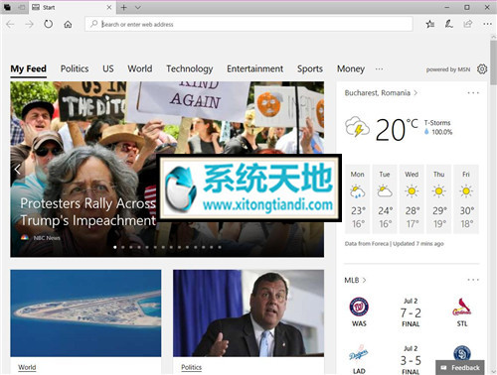The width and height of the screenshot is (497, 375).
Task: Select Friday's weather forecast
Action: 466,199
